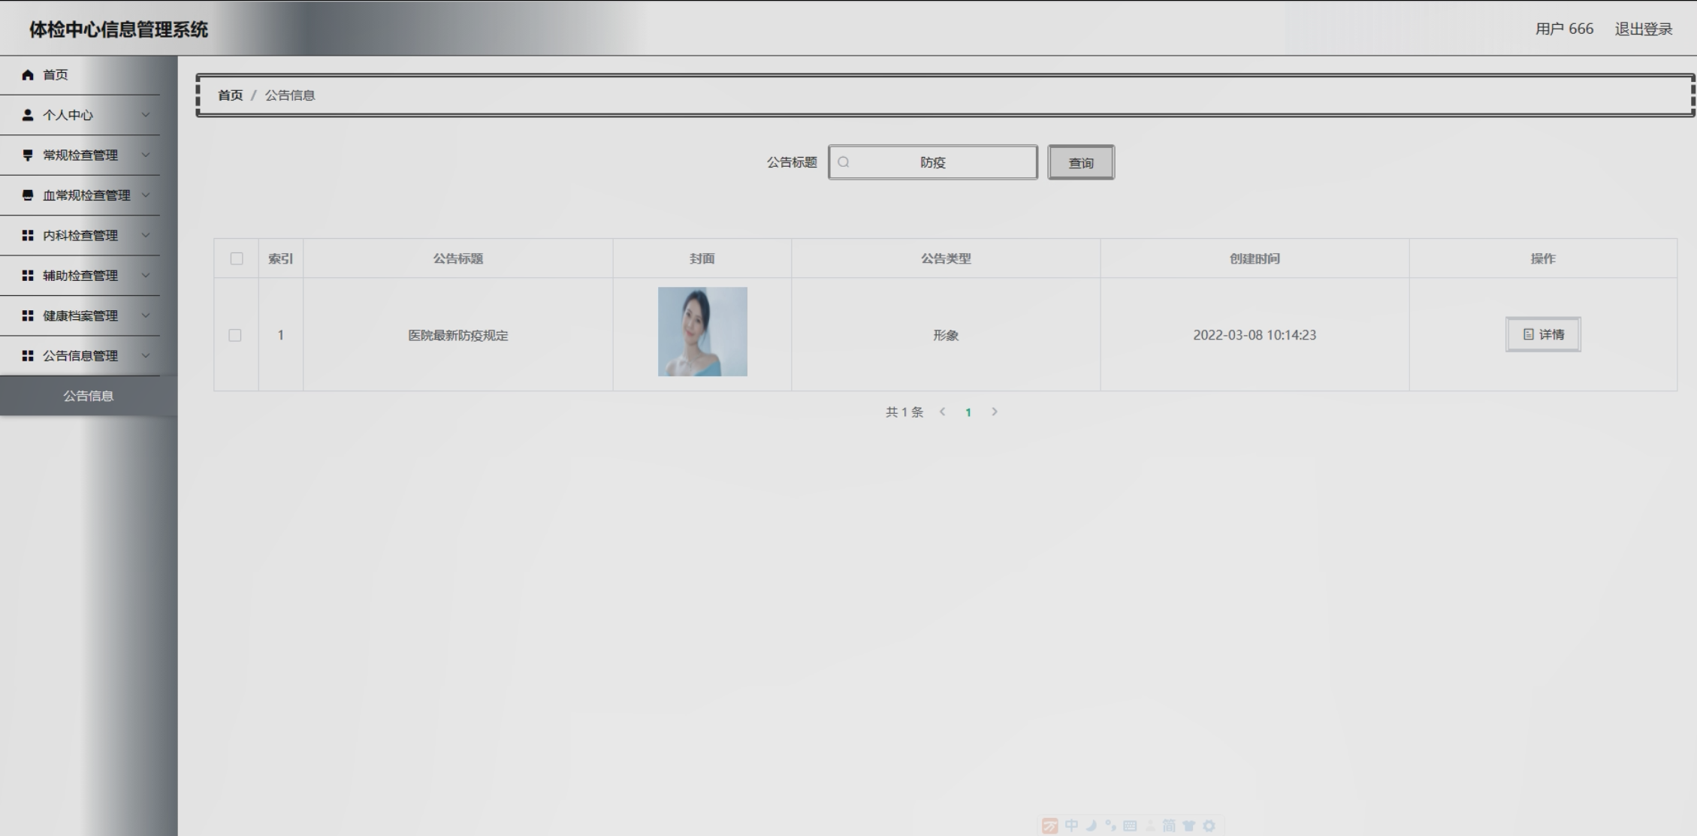Go to the previous page arrow
Image resolution: width=1697 pixels, height=836 pixels.
pyautogui.click(x=942, y=412)
